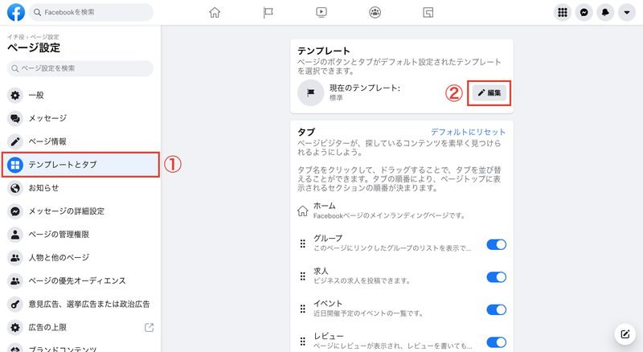Click the ページ設定を検索 search field
The height and width of the screenshot is (352, 643).
click(x=80, y=68)
